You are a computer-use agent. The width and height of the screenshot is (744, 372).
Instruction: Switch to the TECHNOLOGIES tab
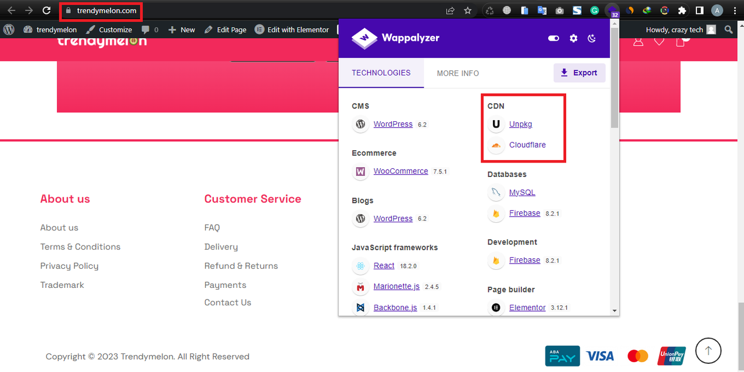click(x=381, y=73)
